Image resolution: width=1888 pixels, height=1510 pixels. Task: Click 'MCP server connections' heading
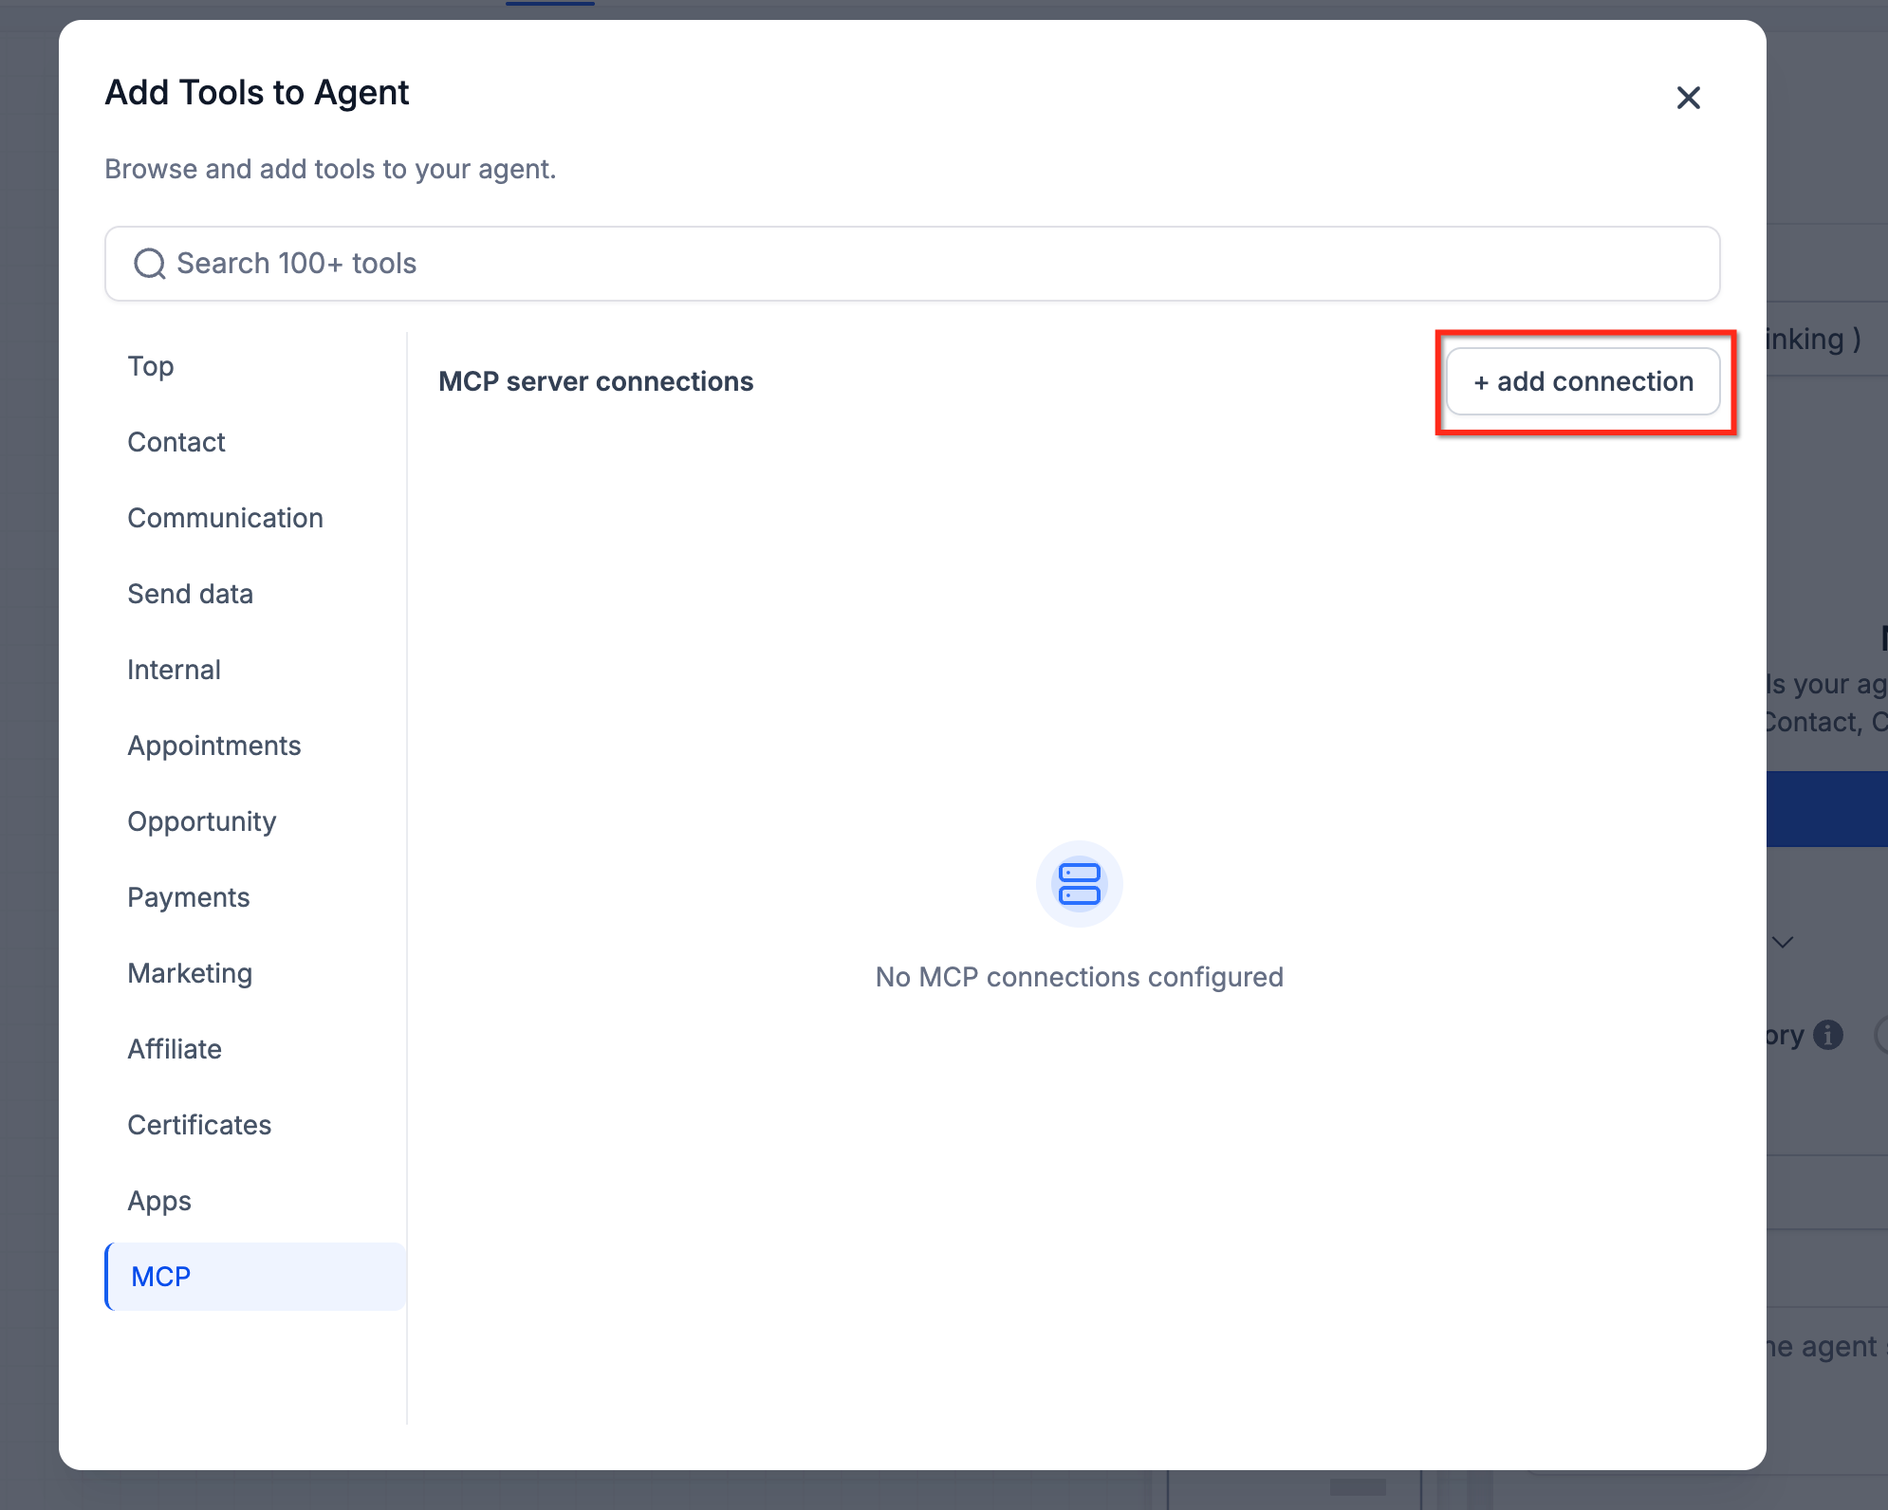[596, 381]
